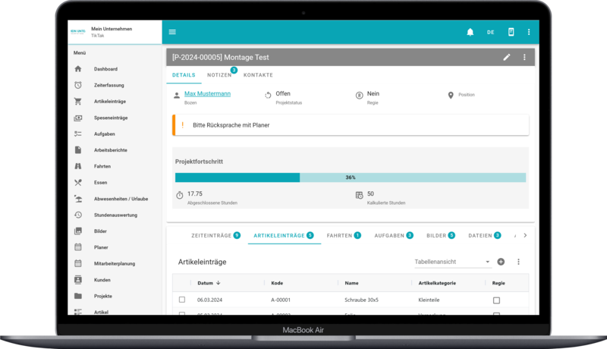607x349 pixels.
Task: Open project three-dot options menu
Action: 524,57
